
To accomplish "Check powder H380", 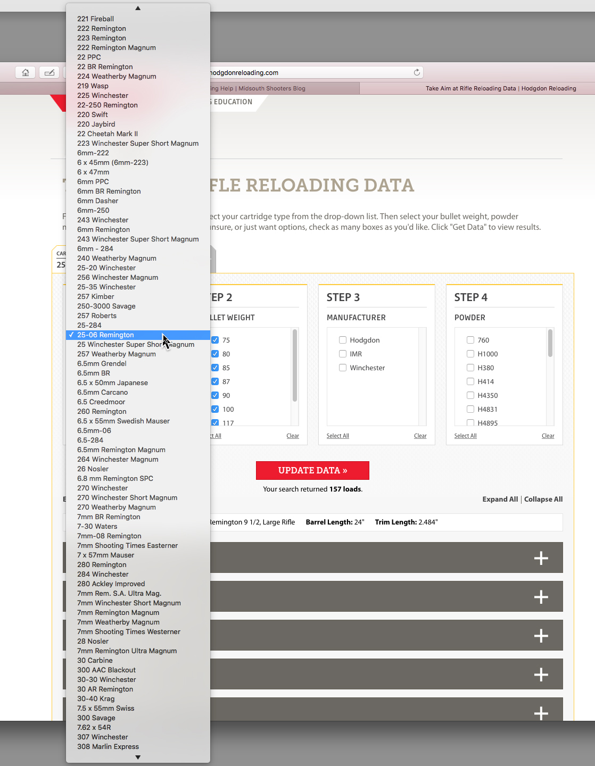I will click(470, 368).
